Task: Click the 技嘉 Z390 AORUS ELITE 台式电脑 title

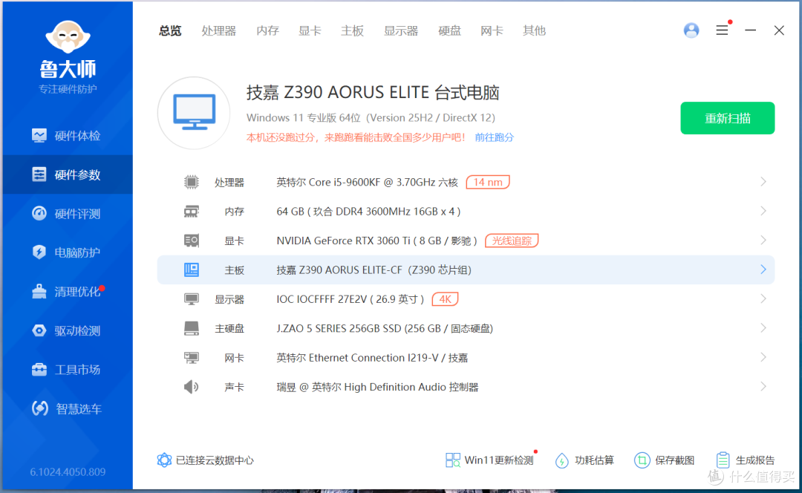Action: (372, 93)
